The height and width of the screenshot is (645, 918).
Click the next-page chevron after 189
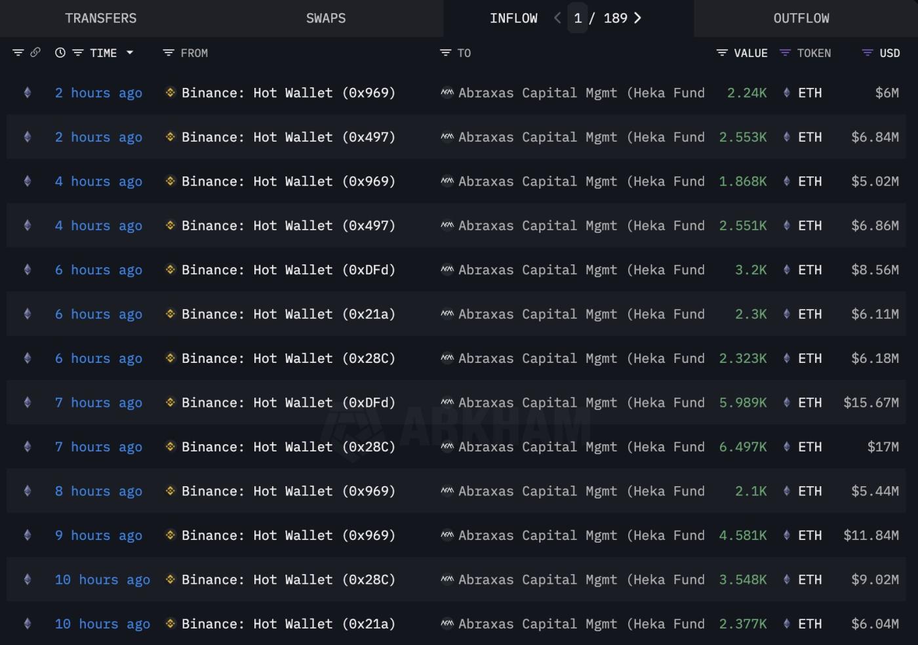[637, 18]
